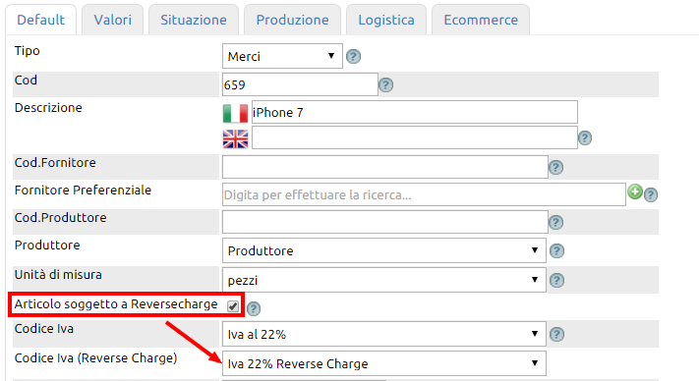Click the Fornitore Preferenziale search field
Screen dimensions: 699x381
pos(424,195)
